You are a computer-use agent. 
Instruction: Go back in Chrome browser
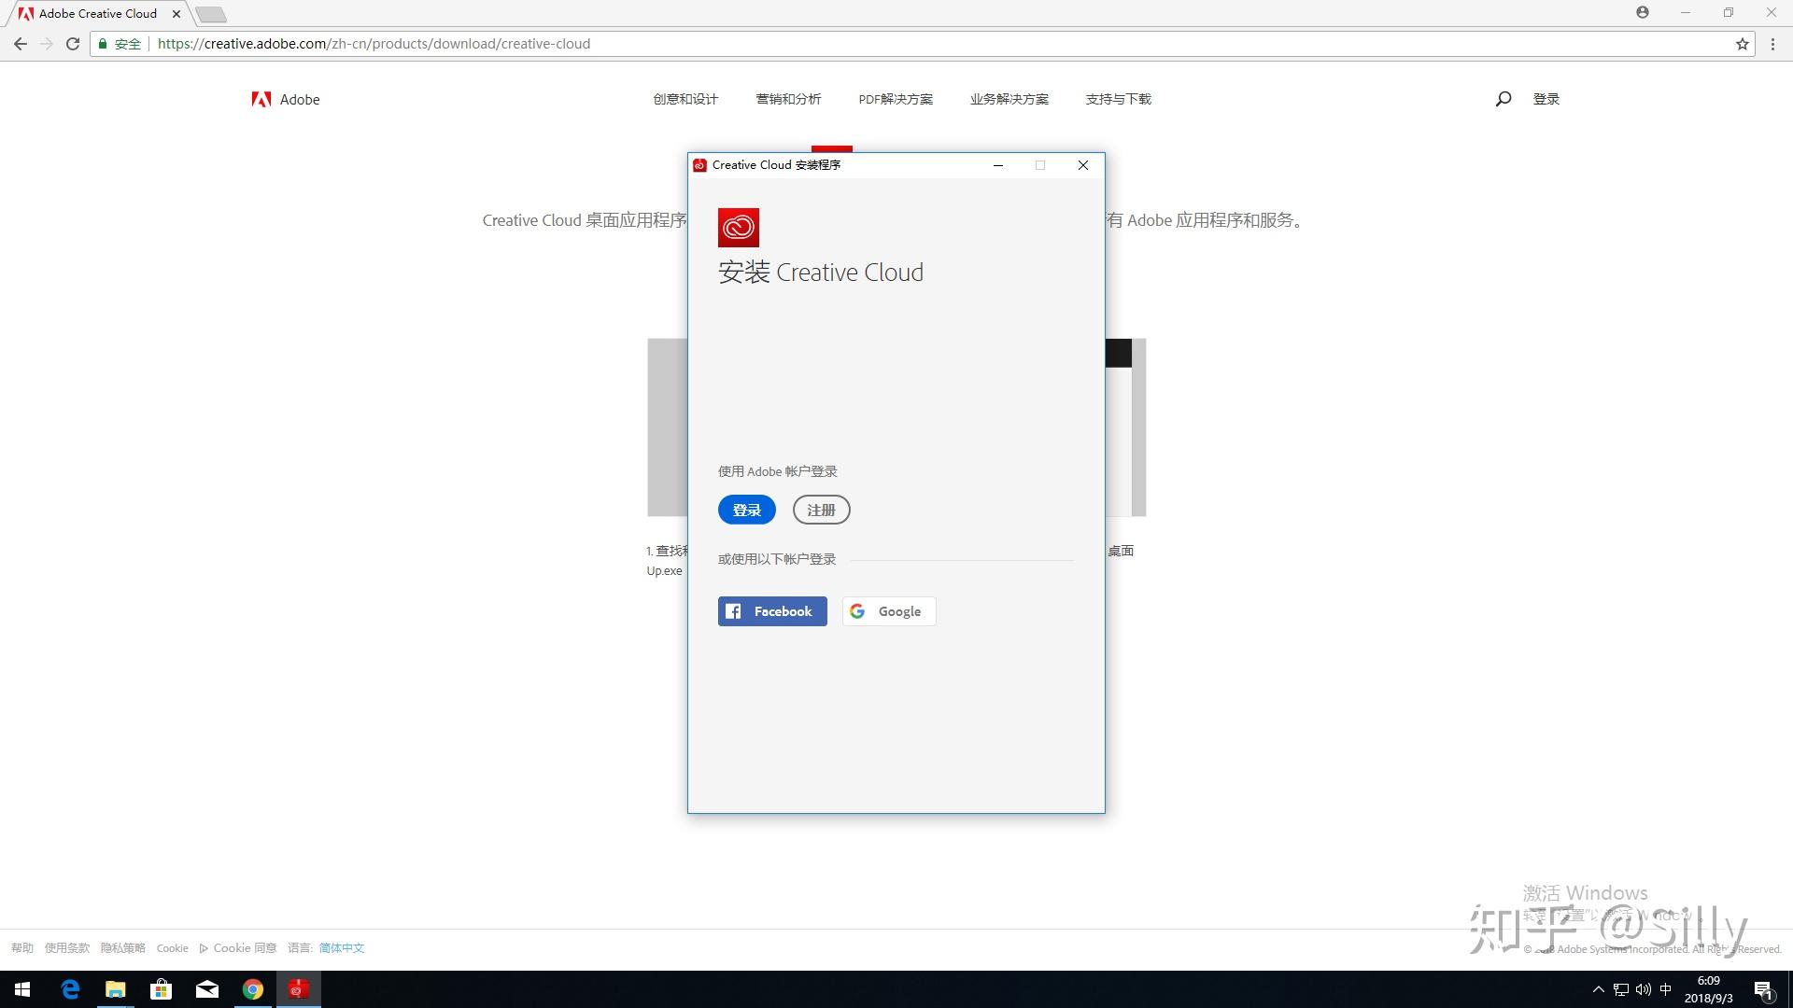(21, 44)
